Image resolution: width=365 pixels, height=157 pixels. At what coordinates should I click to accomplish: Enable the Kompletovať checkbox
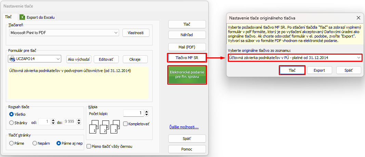pyautogui.click(x=125, y=124)
